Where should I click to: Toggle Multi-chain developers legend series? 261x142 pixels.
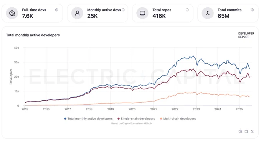tap(178, 119)
